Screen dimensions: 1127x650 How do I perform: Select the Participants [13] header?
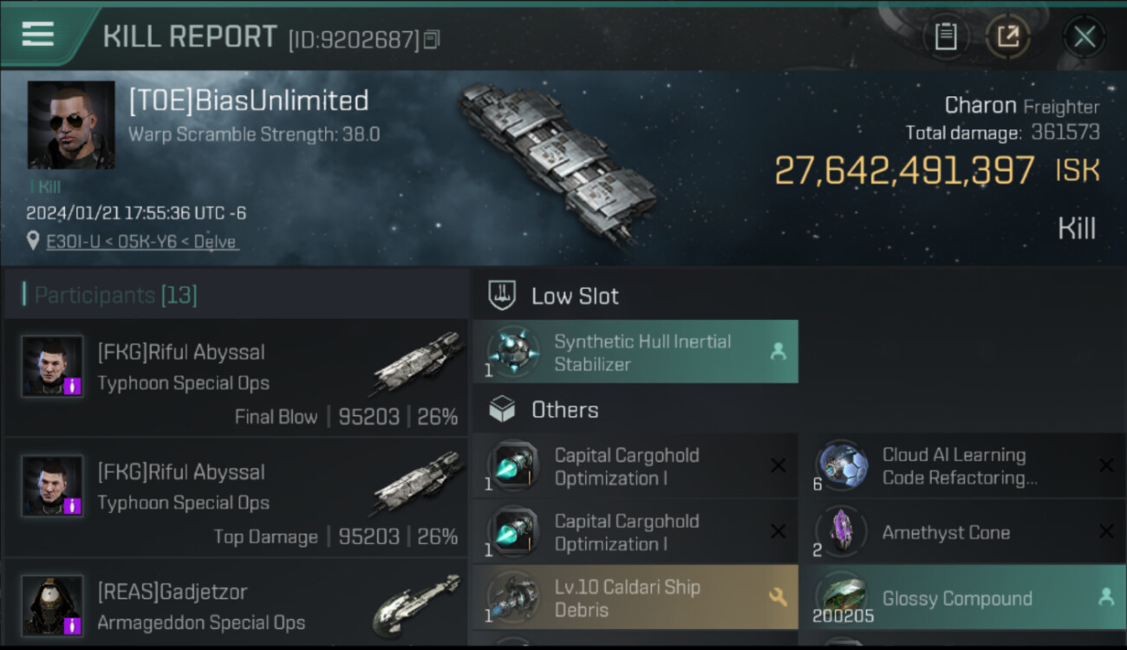(115, 296)
